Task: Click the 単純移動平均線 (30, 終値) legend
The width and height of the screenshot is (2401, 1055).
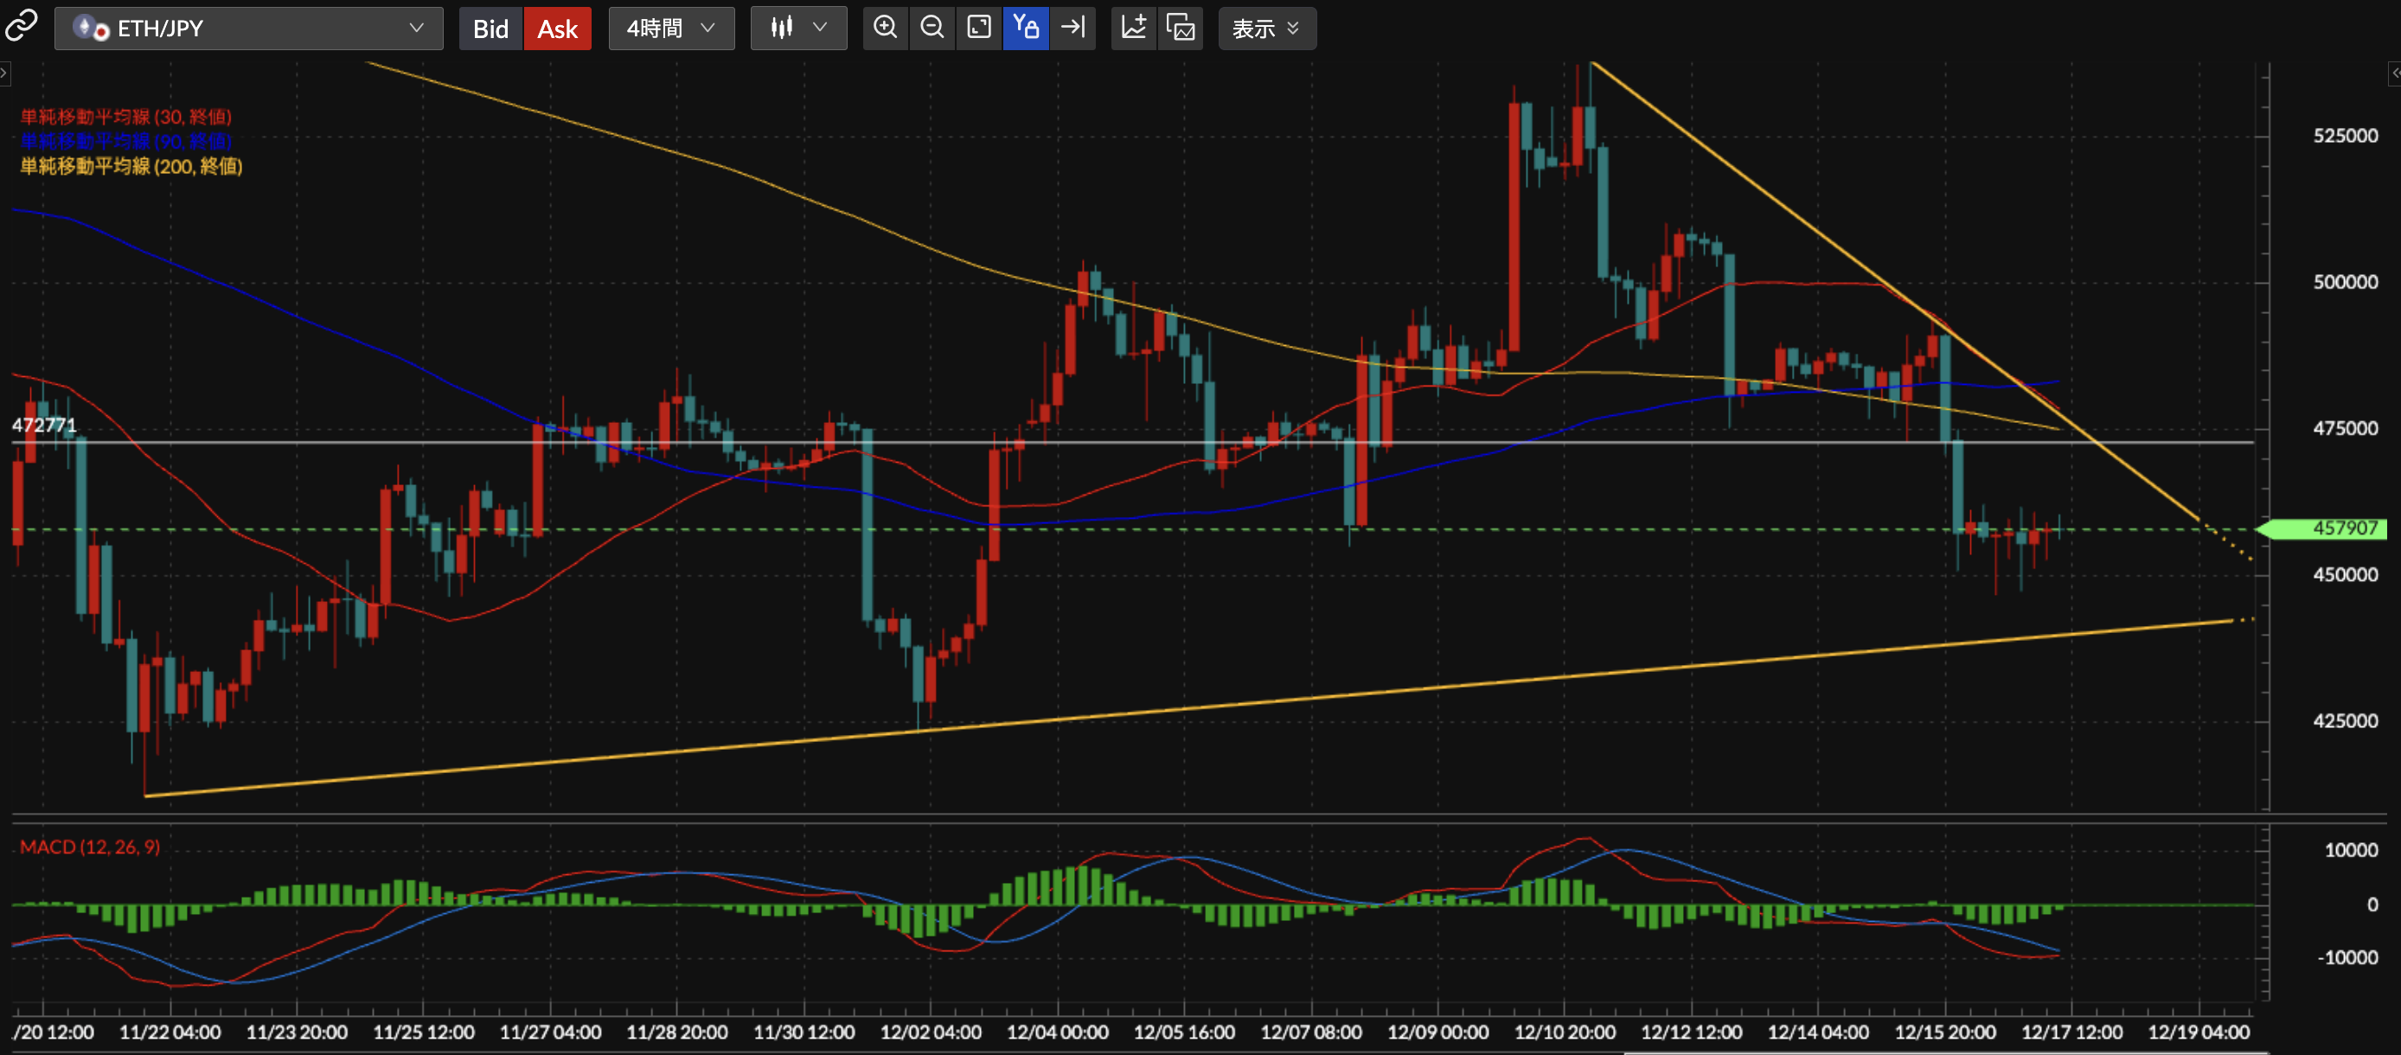Action: pyautogui.click(x=125, y=117)
